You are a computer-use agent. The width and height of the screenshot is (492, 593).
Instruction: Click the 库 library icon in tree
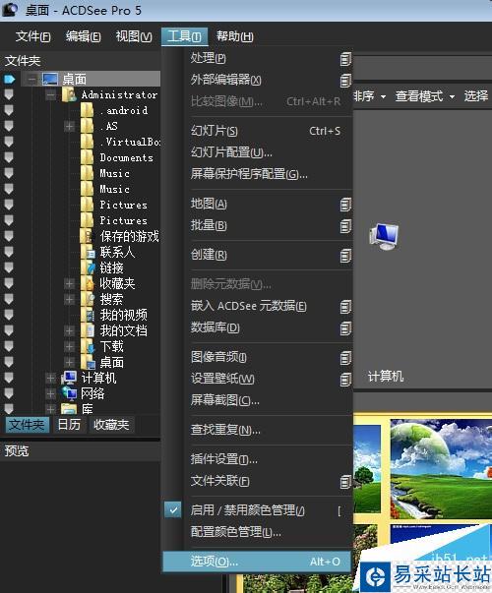point(69,409)
